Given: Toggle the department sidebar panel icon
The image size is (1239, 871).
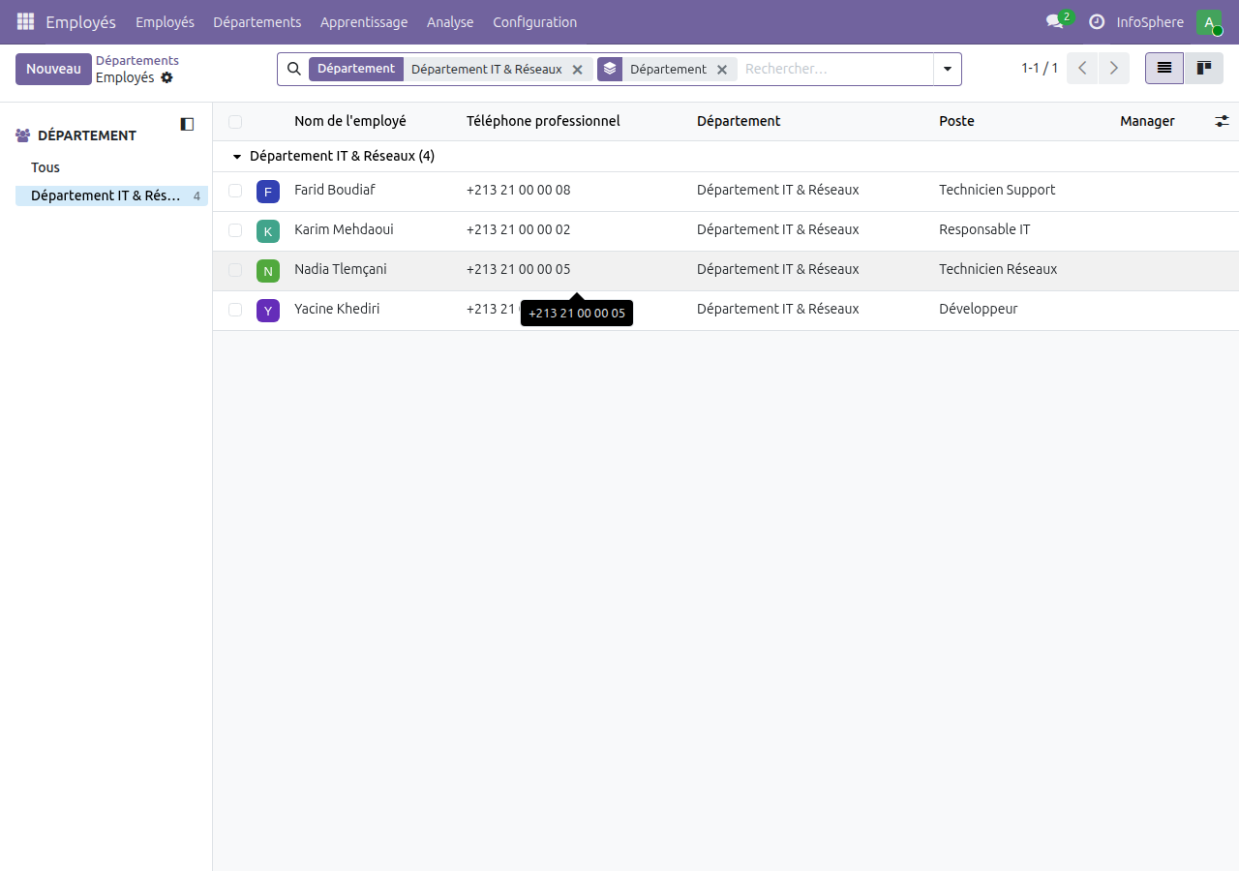Looking at the screenshot, I should 186,124.
